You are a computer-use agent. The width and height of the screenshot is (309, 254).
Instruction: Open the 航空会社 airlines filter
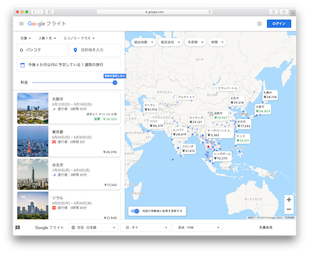tap(170, 42)
